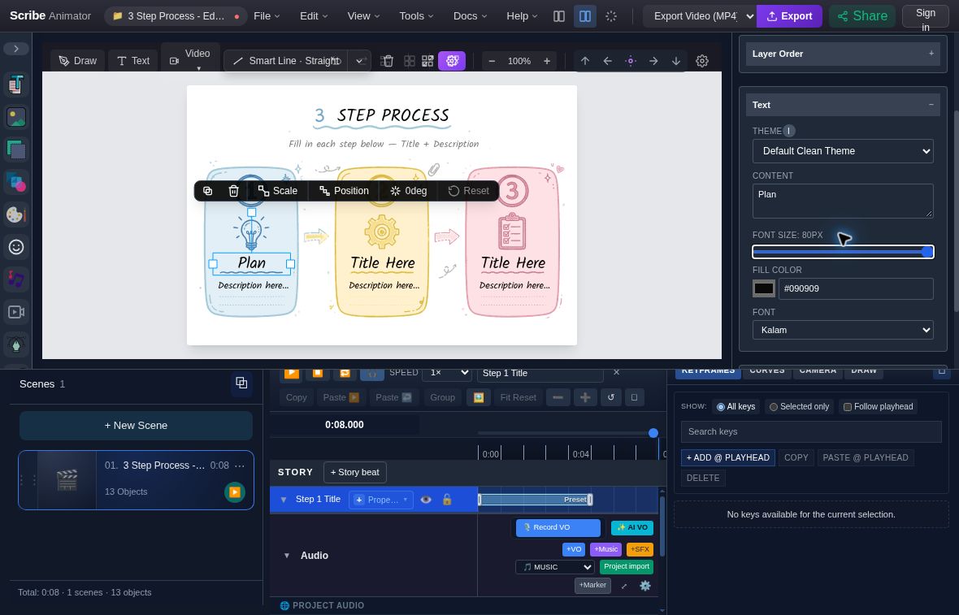Nudge the object up with the up arrow
The height and width of the screenshot is (615, 959).
point(584,60)
